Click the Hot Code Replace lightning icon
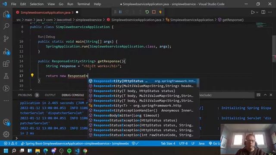This screenshot has width=276, height=155. click(160, 12)
